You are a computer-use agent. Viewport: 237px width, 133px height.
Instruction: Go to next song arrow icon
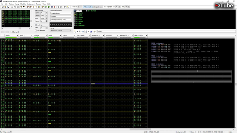pos(61,7)
